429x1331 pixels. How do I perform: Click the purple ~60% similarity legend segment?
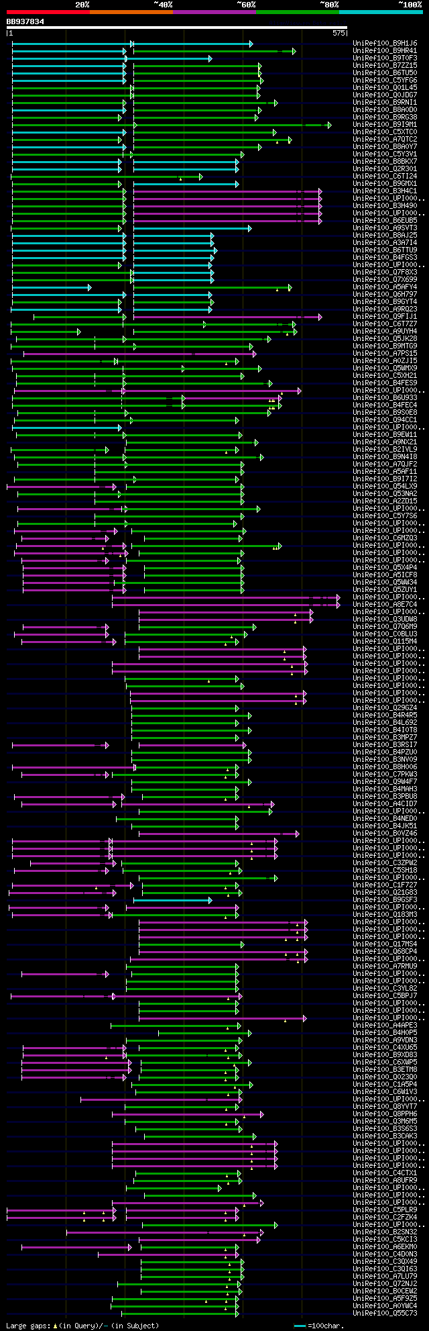(214, 12)
